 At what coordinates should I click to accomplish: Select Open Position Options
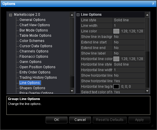[38, 67]
